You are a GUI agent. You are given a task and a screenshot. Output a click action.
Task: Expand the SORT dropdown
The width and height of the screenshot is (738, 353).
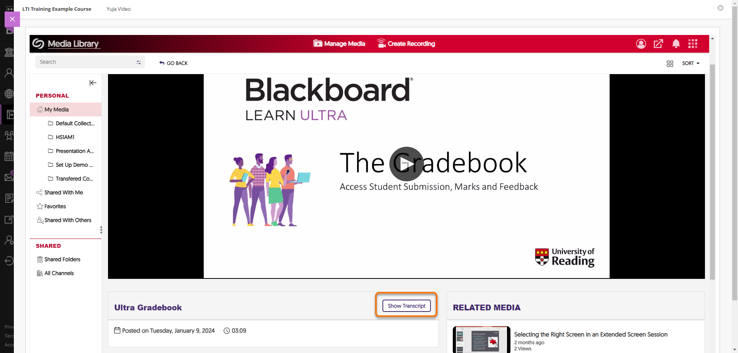click(690, 63)
